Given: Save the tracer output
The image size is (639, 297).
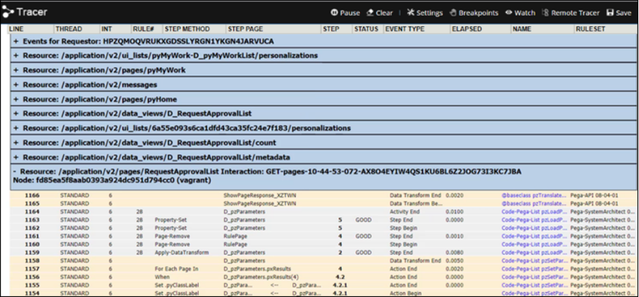Looking at the screenshot, I should [619, 13].
